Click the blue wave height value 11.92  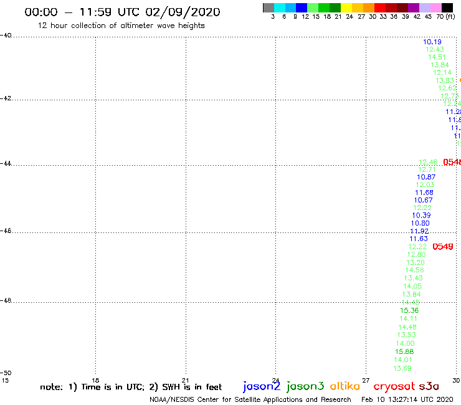(419, 231)
